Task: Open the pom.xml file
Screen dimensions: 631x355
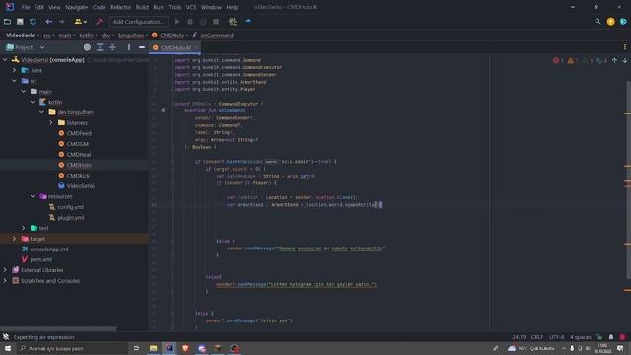Action: tap(41, 259)
